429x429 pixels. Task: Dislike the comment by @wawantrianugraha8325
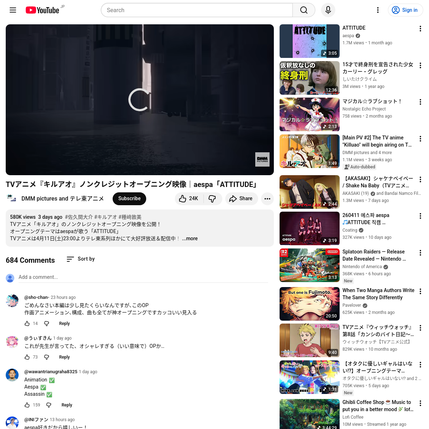tap(49, 405)
